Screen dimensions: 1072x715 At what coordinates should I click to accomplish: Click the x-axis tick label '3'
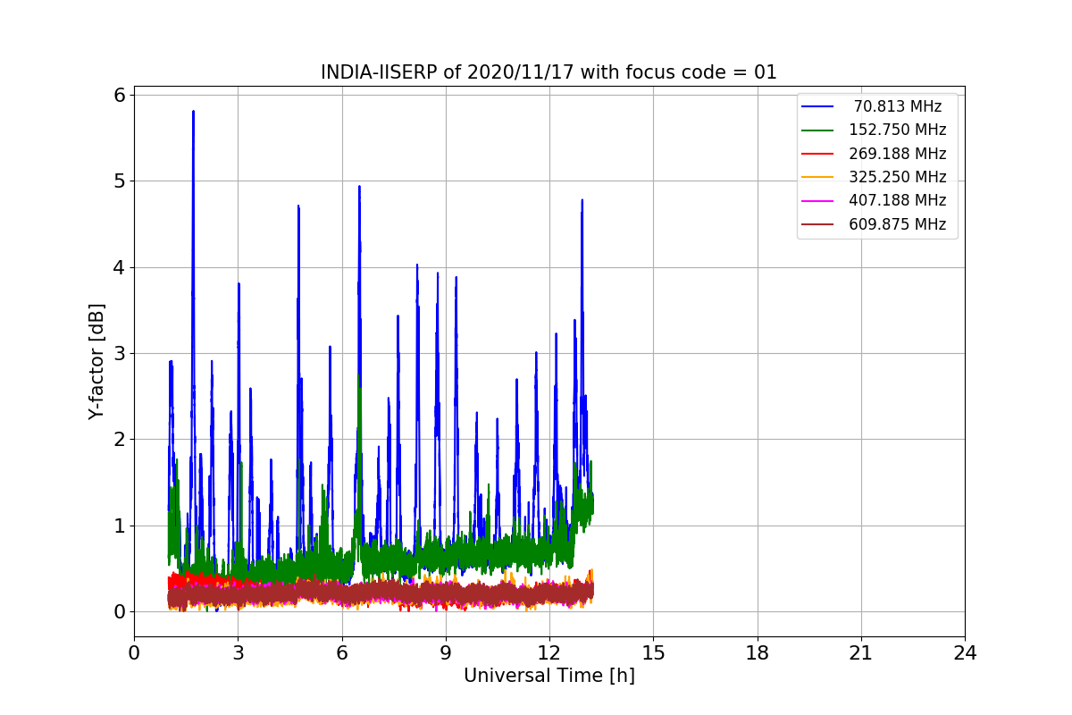click(x=238, y=652)
